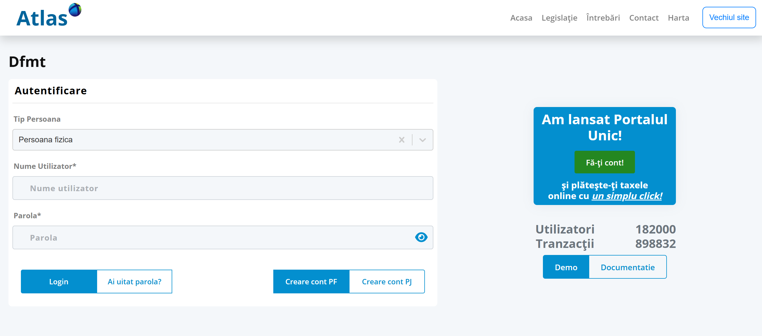762x336 pixels.
Task: Open the Documentatie tab
Action: coord(627,267)
